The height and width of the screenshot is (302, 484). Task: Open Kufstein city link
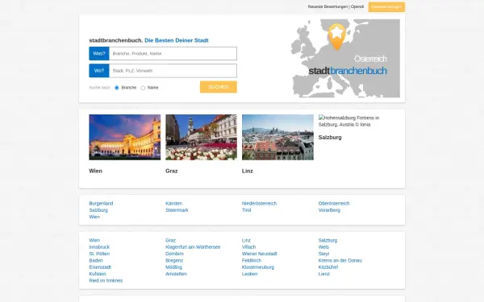click(x=98, y=274)
